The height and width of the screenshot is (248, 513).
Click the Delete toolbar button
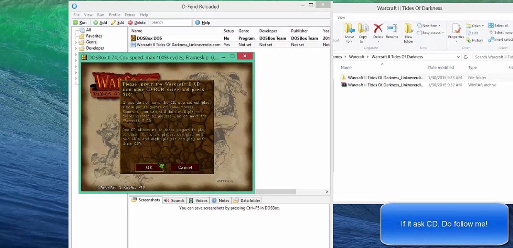pyautogui.click(x=137, y=23)
